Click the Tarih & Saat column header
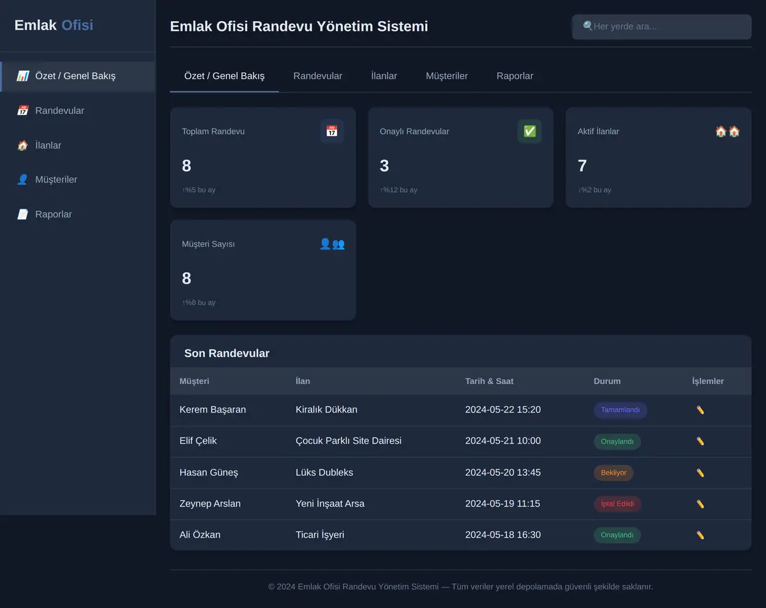Image resolution: width=766 pixels, height=608 pixels. pos(490,381)
